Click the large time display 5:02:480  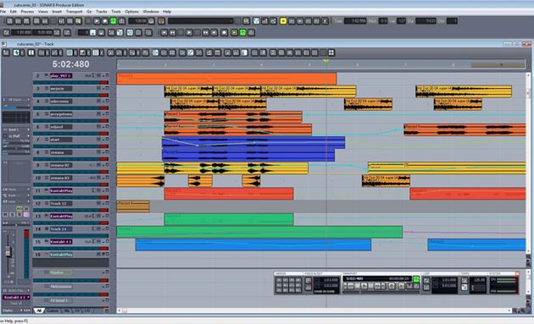(71, 64)
